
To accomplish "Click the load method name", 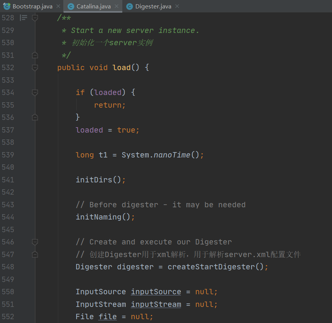I will pyautogui.click(x=122, y=67).
